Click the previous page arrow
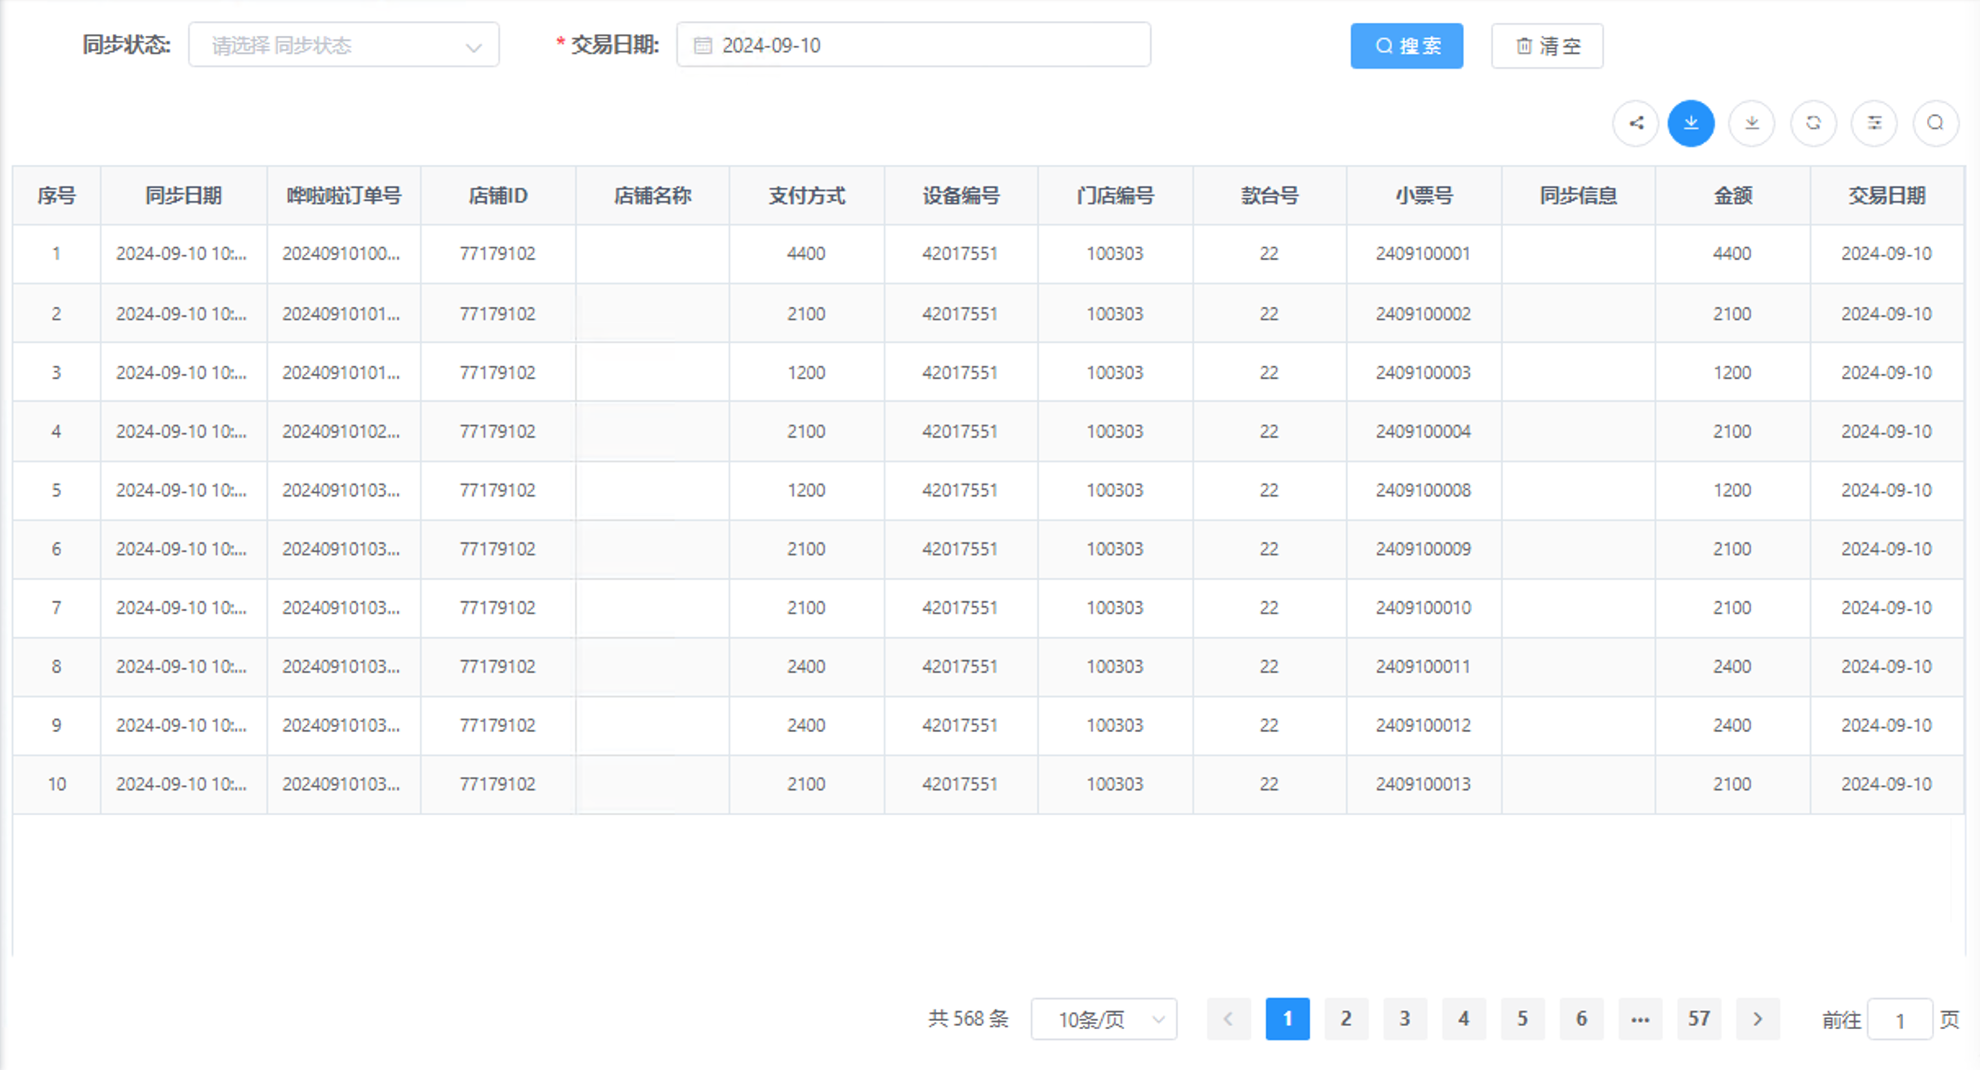 click(1229, 1019)
